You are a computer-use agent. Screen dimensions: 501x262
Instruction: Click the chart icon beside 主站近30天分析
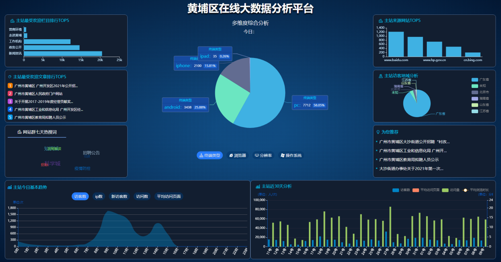tap(258, 186)
